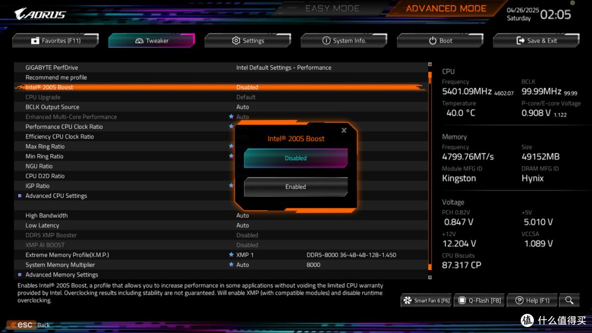The height and width of the screenshot is (333, 592).
Task: Click the DDR5-8000 36-48-48-128-1.450 text
Action: click(351, 255)
